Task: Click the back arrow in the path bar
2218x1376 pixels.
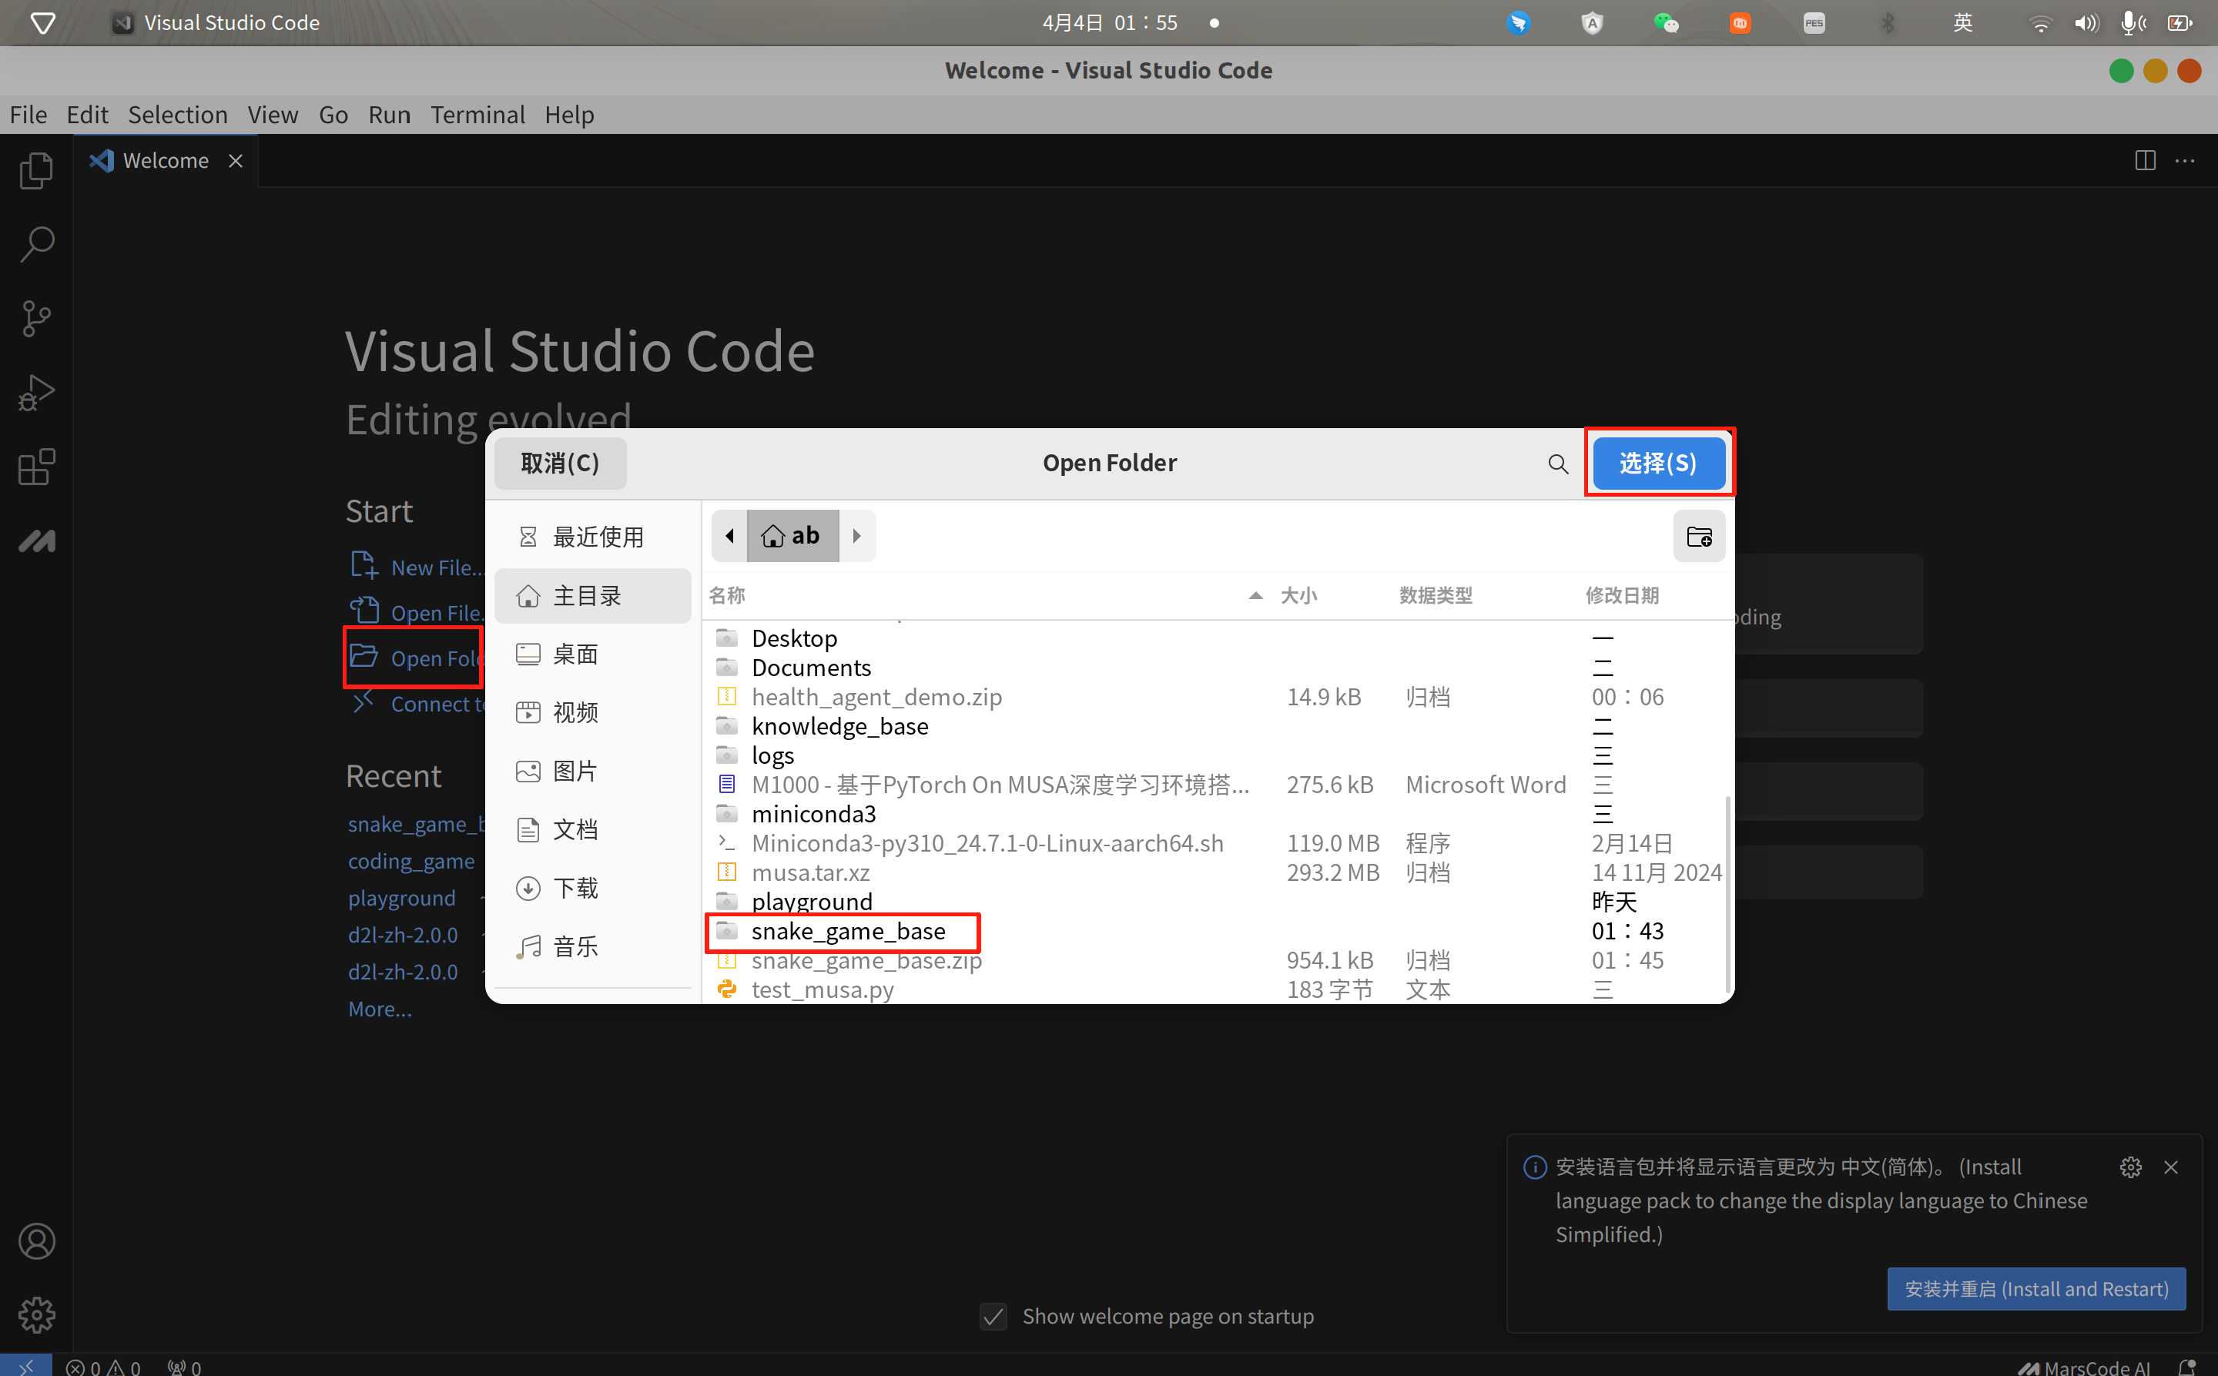Action: [x=729, y=536]
